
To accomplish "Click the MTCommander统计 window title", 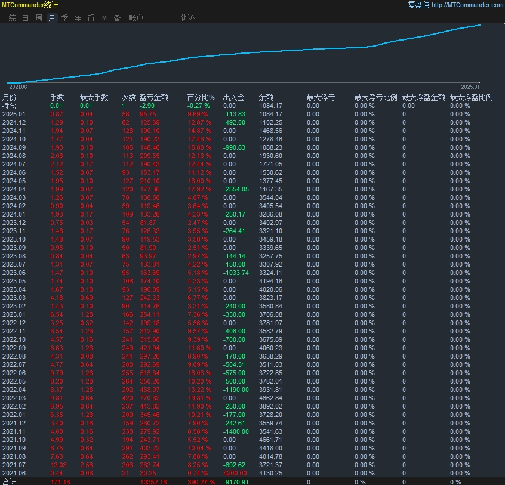I will pos(30,5).
